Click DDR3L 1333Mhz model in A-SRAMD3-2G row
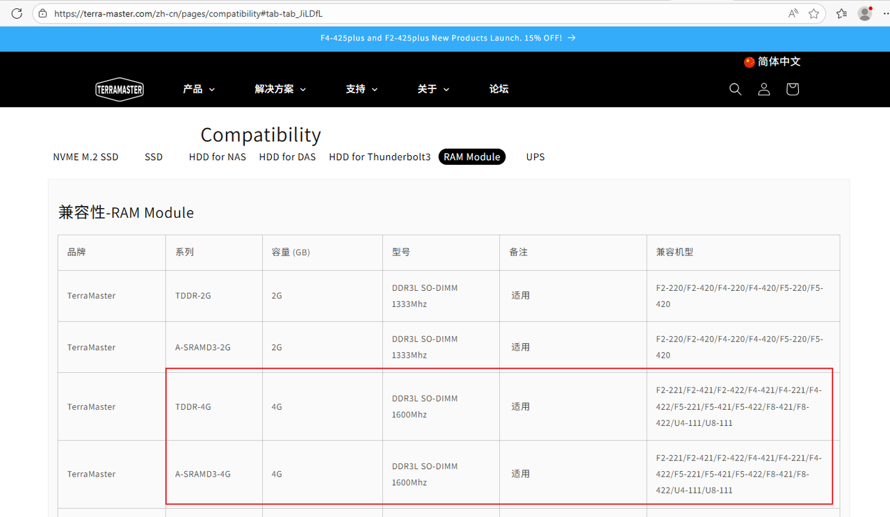The width and height of the screenshot is (890, 517). pos(425,347)
